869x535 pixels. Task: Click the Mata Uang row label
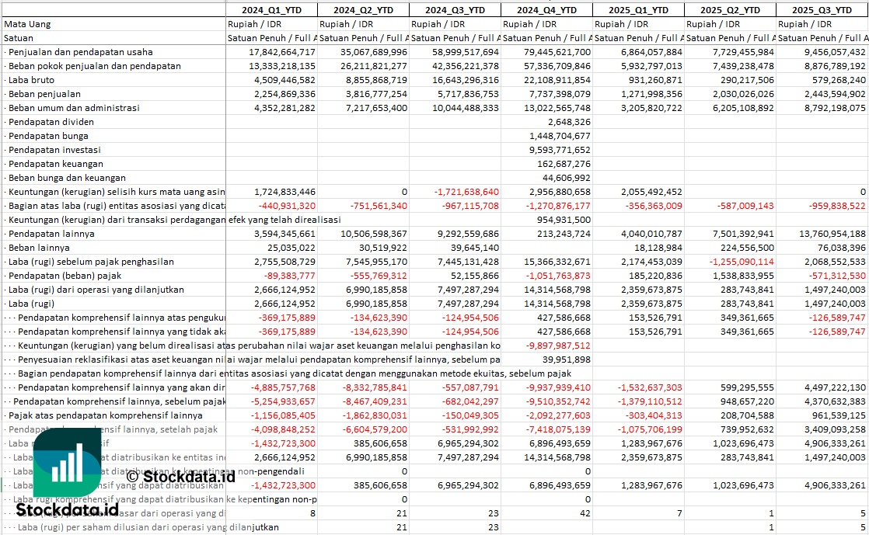coord(27,24)
